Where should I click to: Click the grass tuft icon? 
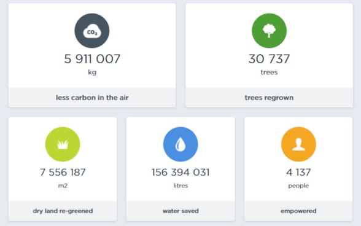63,144
